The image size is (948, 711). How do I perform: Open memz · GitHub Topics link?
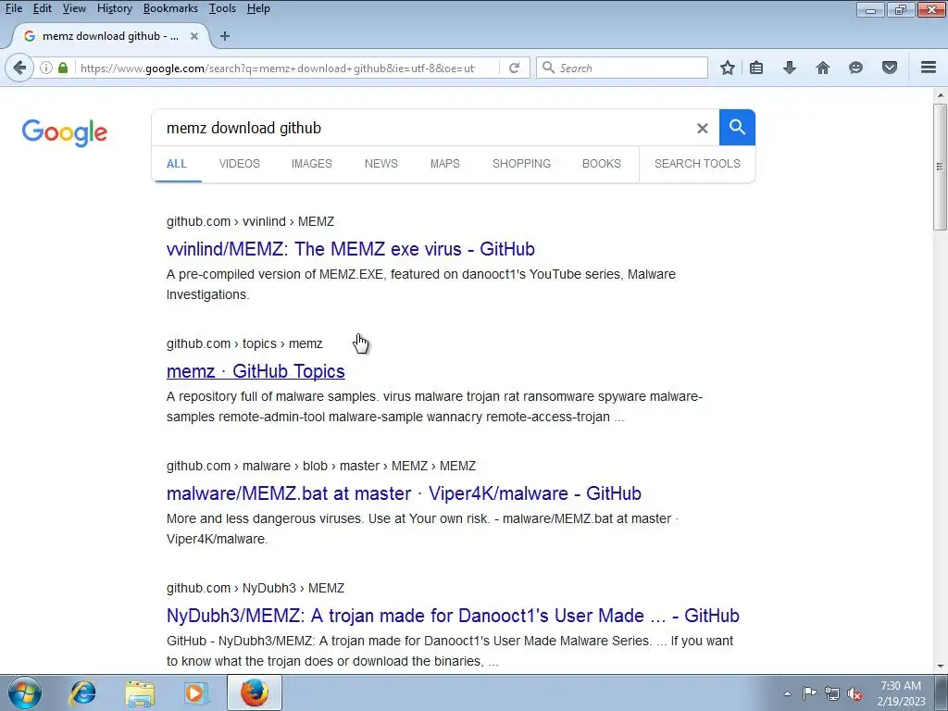[x=256, y=371]
